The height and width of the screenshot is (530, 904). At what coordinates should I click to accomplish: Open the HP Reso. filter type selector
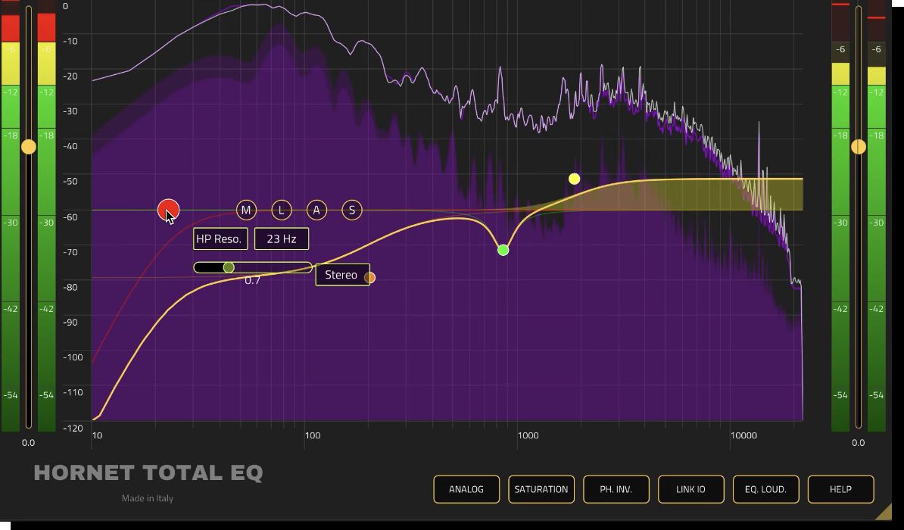(x=221, y=238)
